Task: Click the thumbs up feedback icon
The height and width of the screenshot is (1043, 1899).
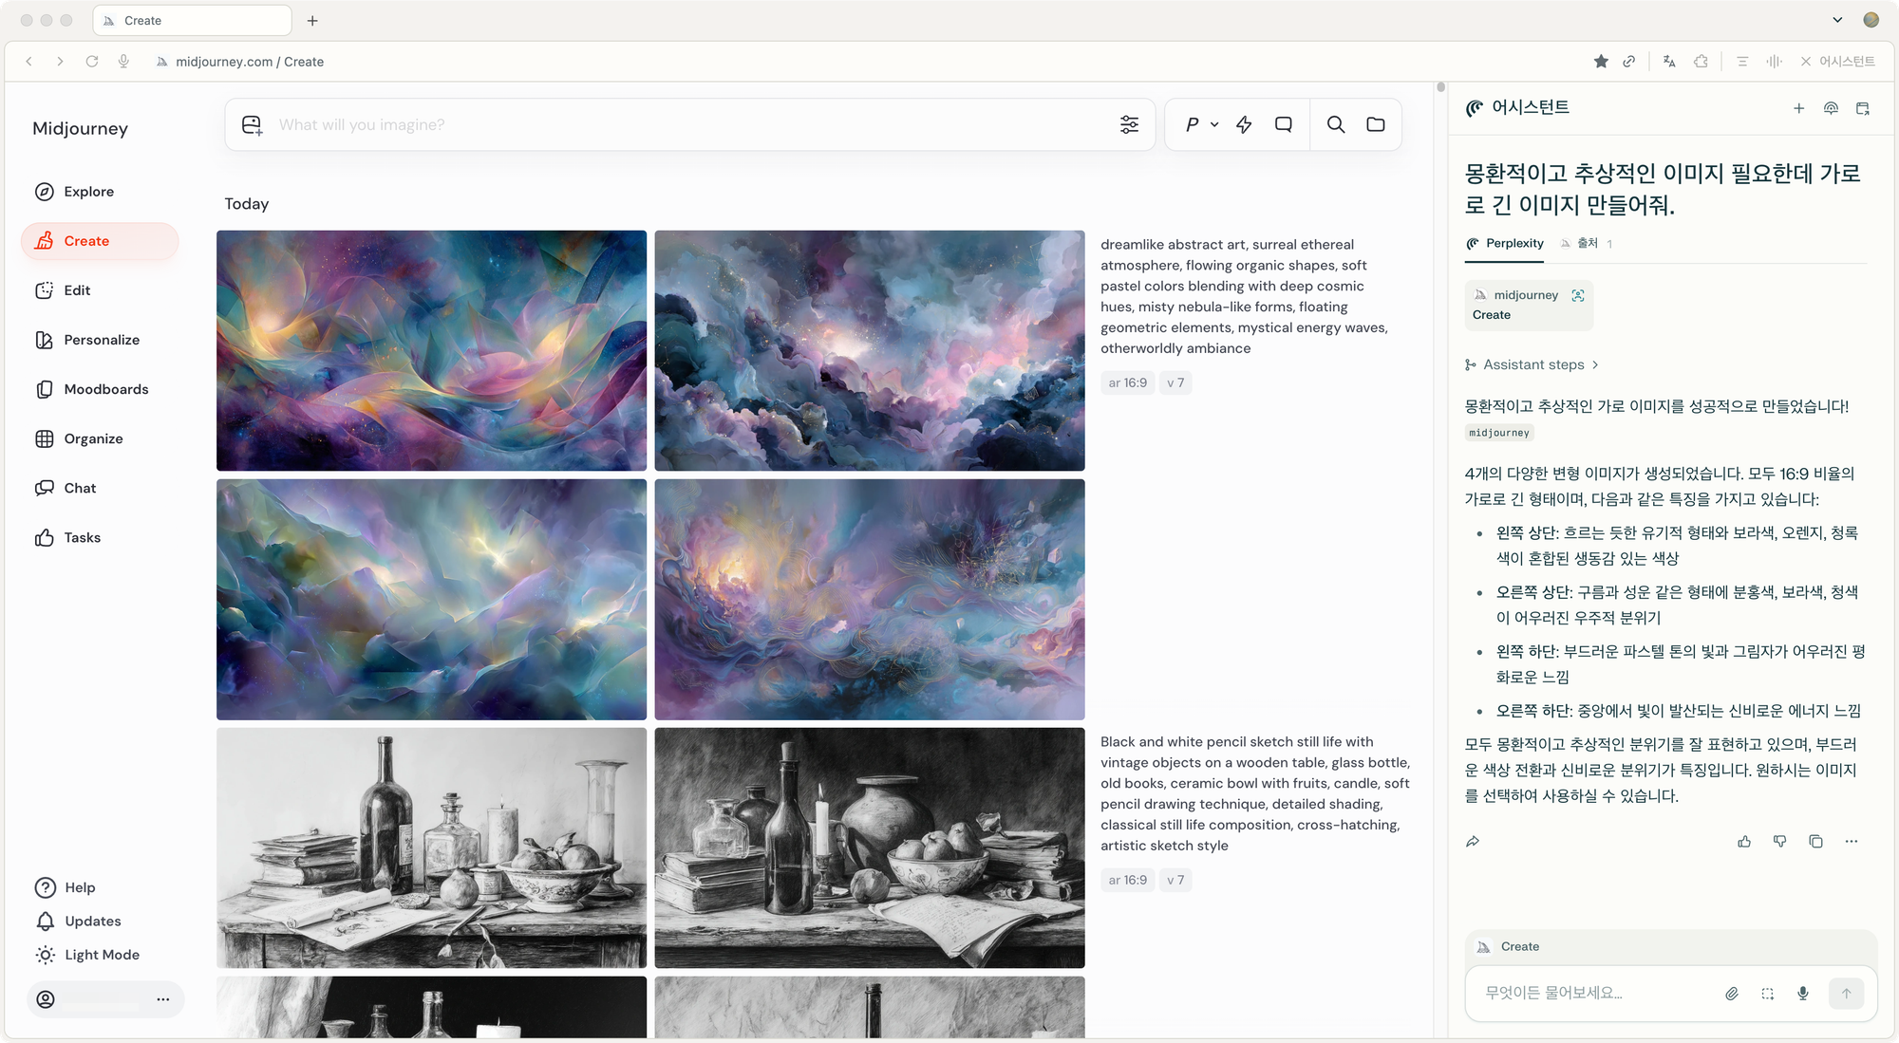Action: click(x=1744, y=842)
